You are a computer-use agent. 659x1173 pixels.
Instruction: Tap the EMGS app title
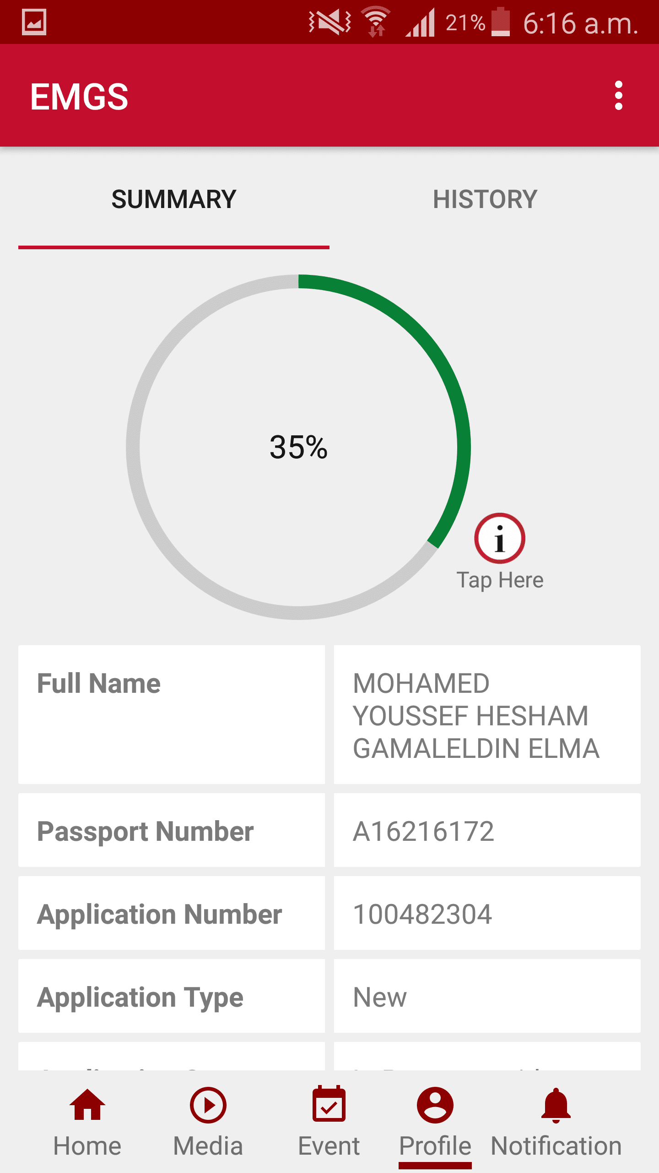coord(79,96)
